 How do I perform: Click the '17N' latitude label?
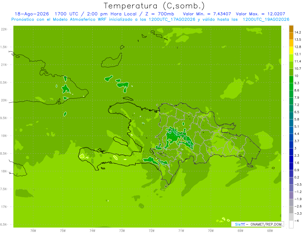[4, 207]
